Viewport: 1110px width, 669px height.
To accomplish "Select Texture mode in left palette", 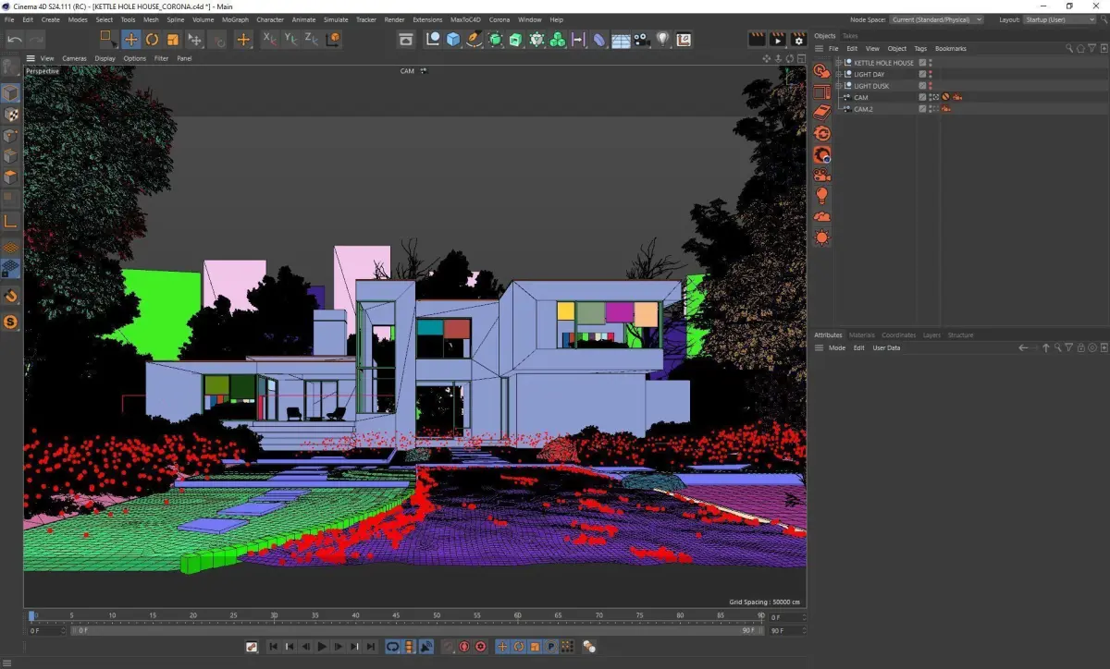I will click(x=10, y=115).
